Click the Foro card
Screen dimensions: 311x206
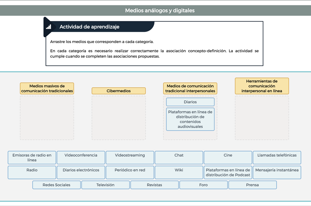(203, 185)
